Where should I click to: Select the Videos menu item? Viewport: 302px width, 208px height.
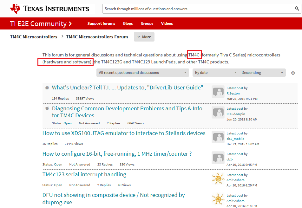point(167,23)
